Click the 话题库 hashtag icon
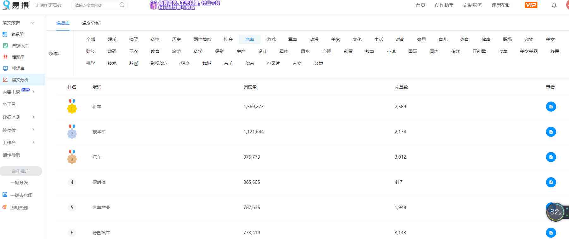This screenshot has height=239, width=569. click(x=5, y=57)
